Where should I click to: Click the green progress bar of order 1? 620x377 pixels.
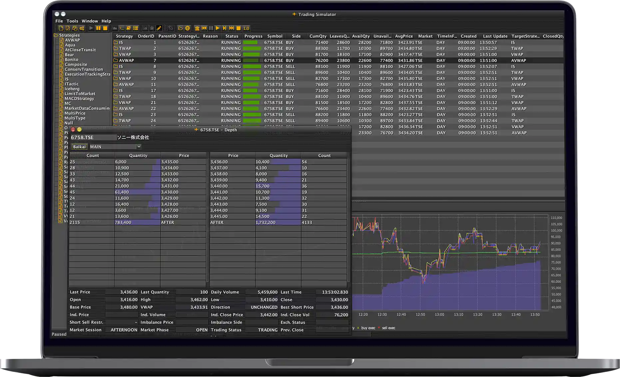250,42
